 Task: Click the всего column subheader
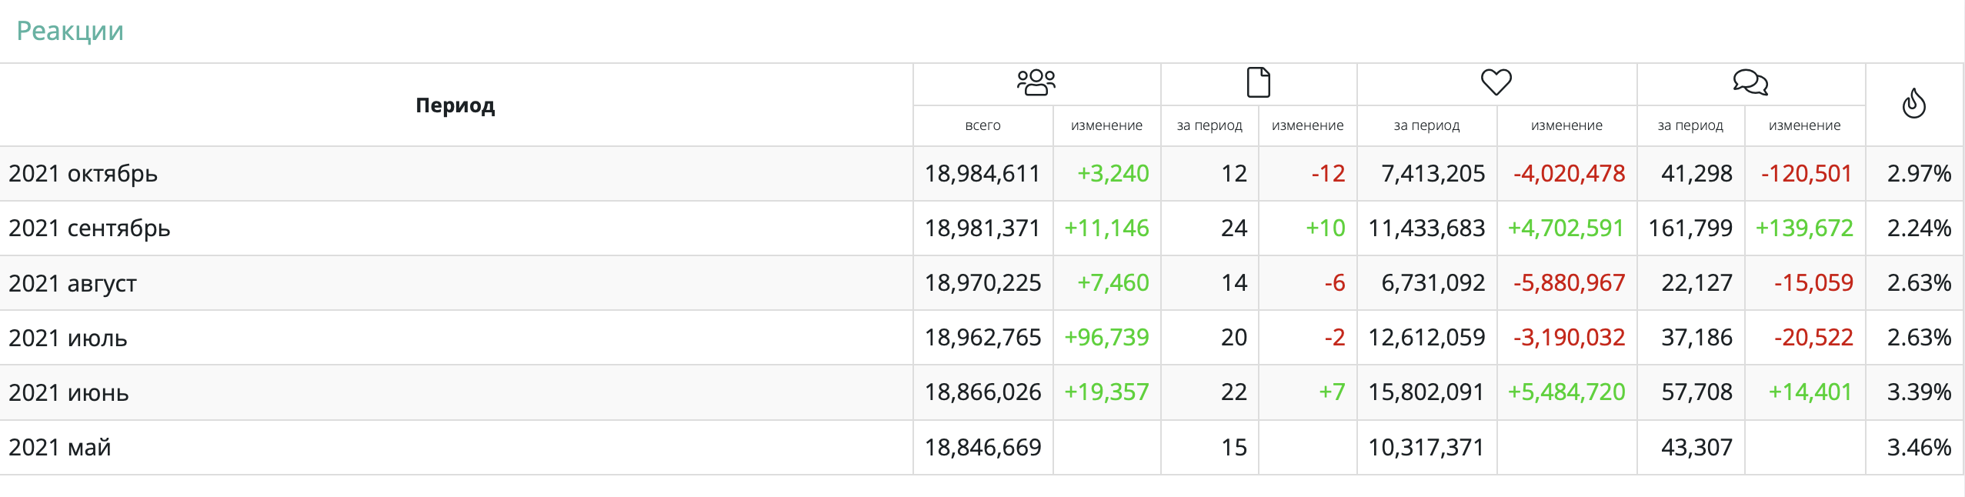point(982,125)
